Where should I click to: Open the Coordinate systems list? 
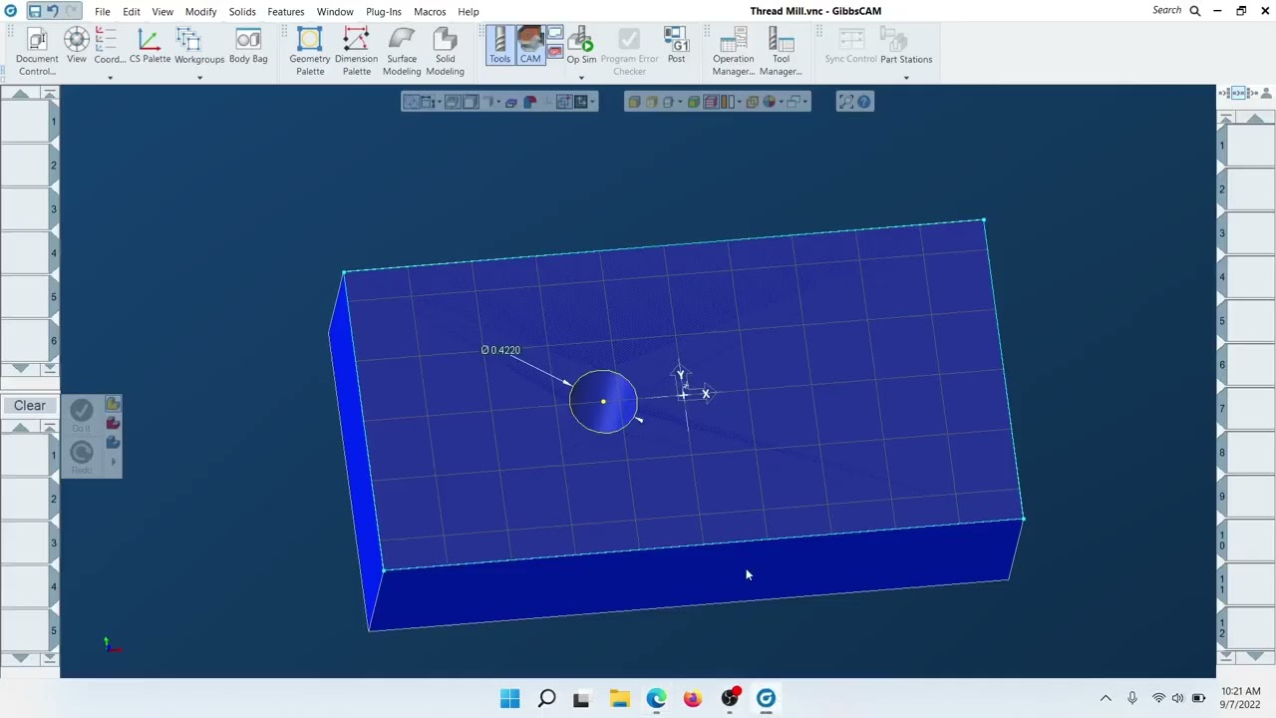(110, 46)
